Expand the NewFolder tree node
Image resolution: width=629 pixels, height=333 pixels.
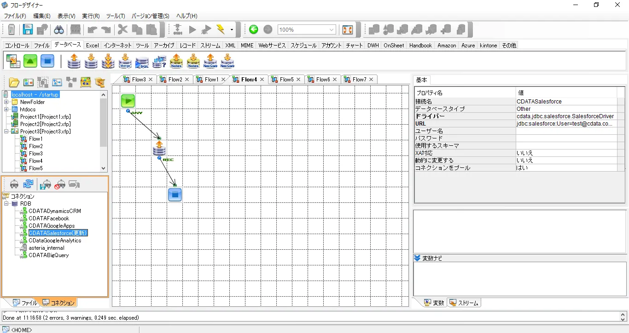[7, 102]
